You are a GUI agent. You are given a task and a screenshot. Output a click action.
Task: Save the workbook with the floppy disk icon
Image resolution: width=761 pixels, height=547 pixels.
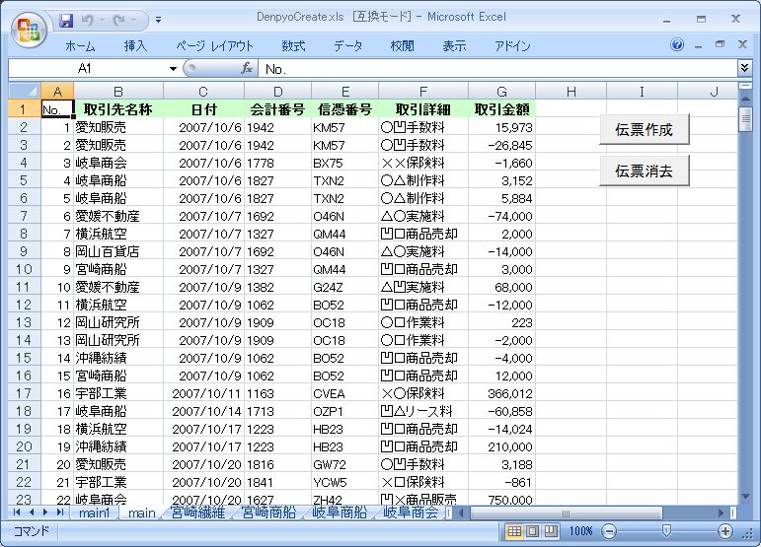[x=66, y=19]
